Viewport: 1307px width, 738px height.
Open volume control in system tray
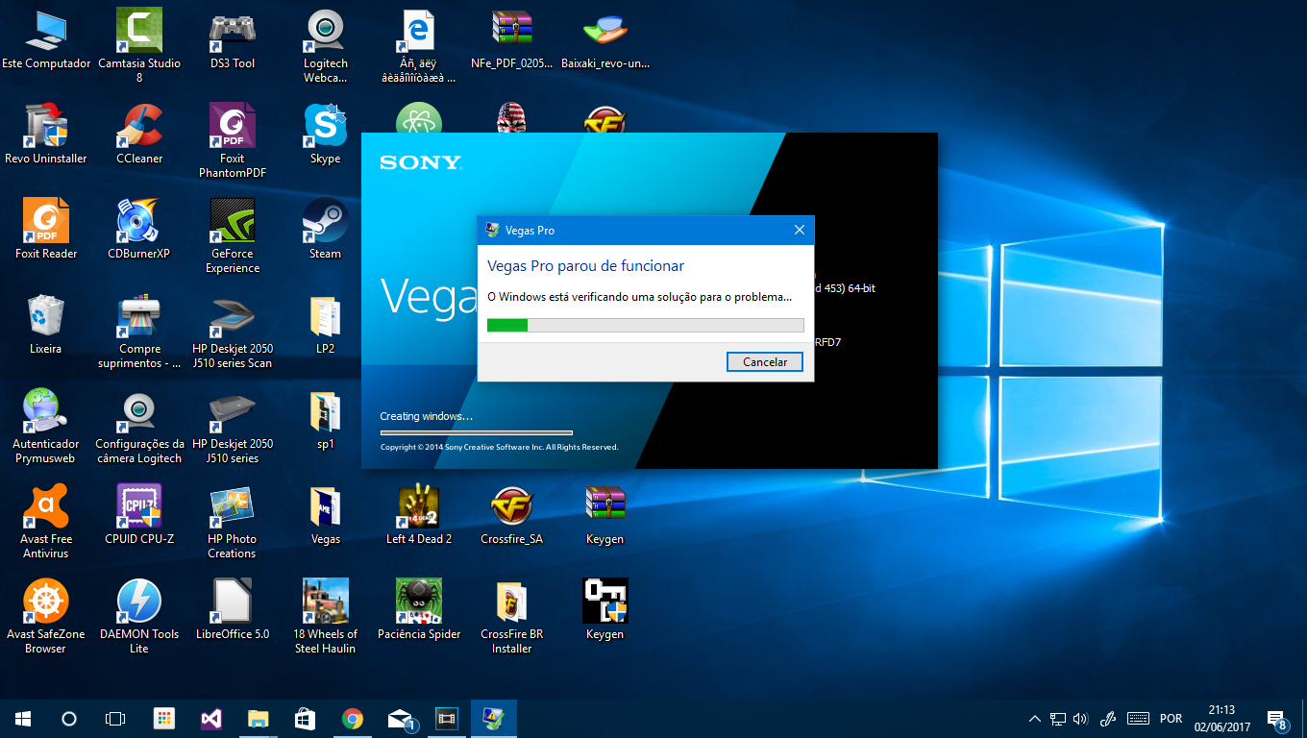pyautogui.click(x=1080, y=719)
